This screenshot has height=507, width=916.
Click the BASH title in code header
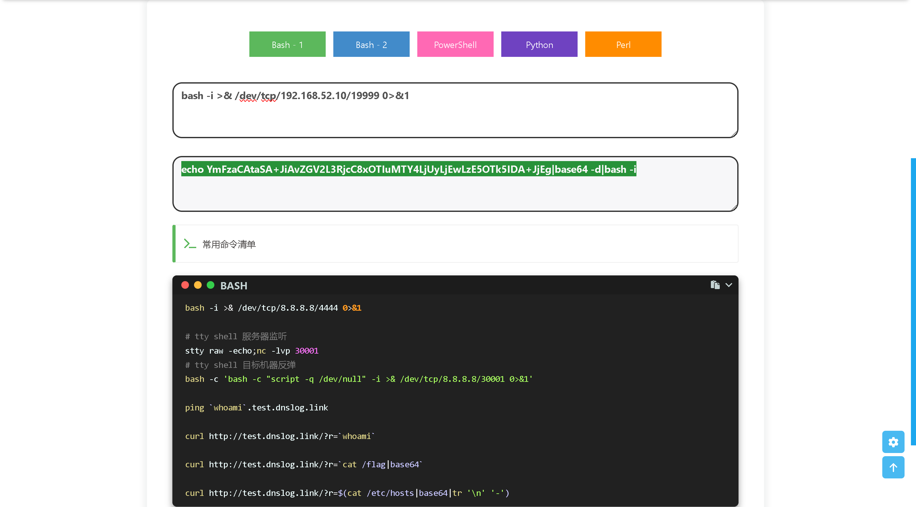click(234, 286)
